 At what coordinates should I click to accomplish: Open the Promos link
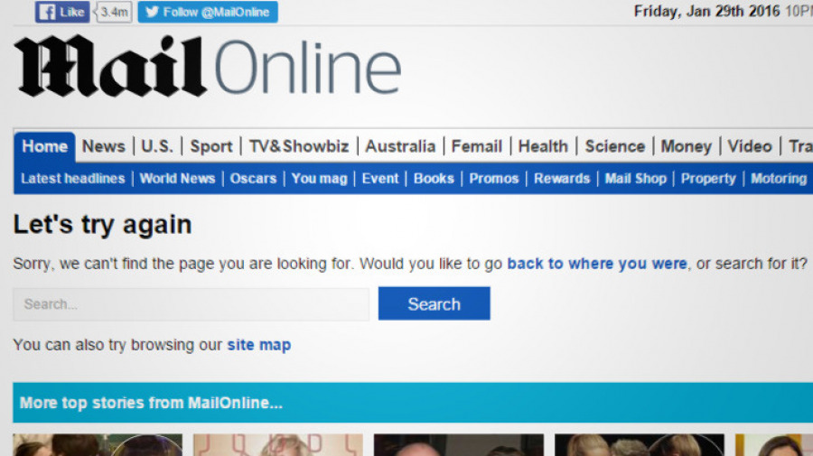tap(494, 179)
